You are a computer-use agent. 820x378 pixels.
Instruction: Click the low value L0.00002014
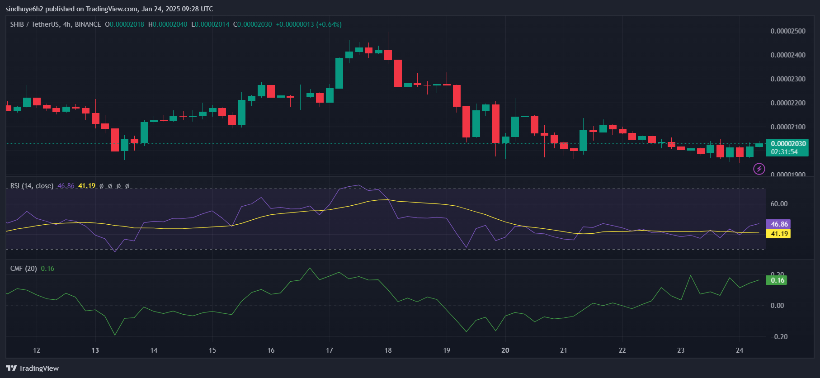click(210, 24)
